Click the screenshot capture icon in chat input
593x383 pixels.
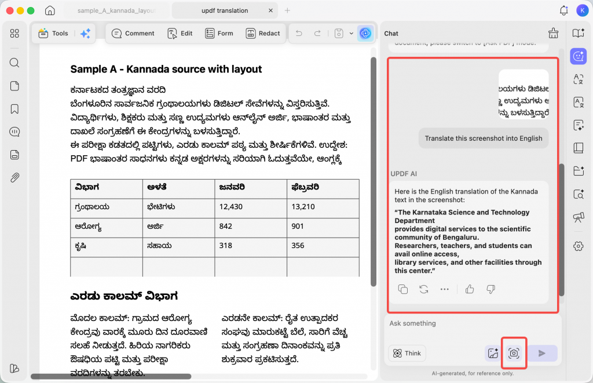point(514,353)
